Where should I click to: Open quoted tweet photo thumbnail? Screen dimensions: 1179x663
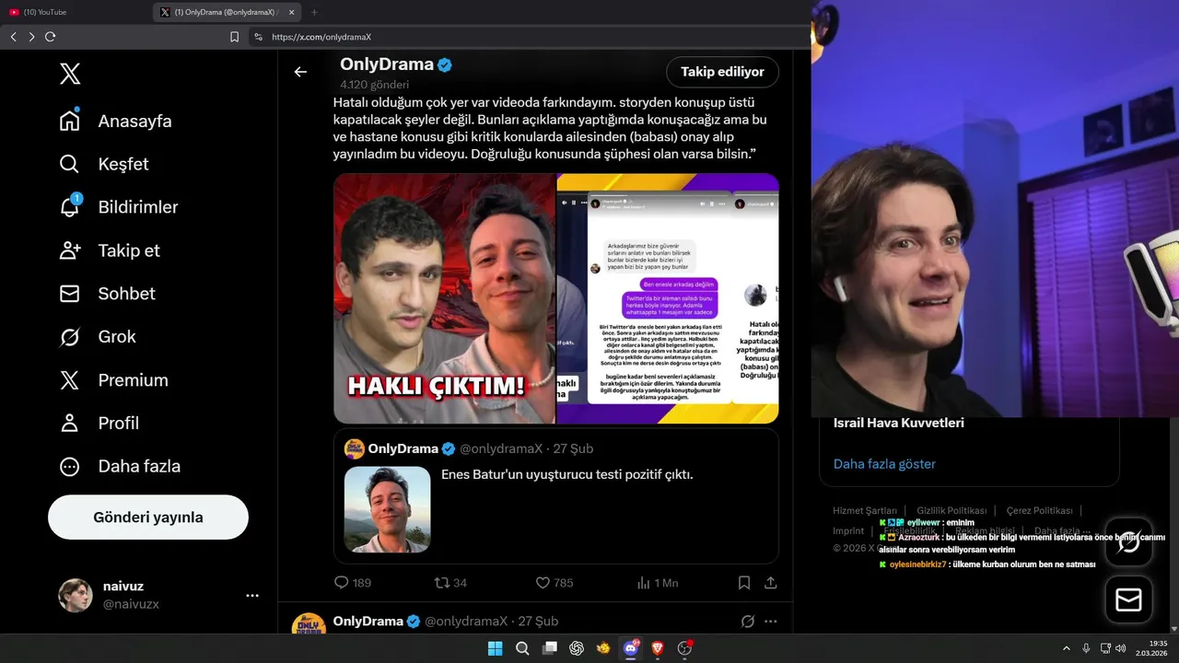coord(387,509)
